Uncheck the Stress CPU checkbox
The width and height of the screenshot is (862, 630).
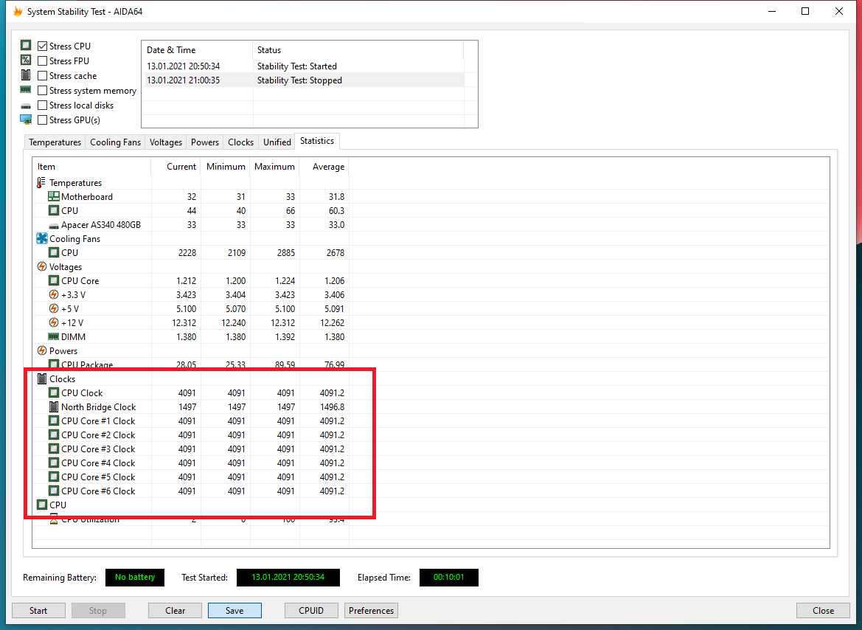(x=43, y=46)
